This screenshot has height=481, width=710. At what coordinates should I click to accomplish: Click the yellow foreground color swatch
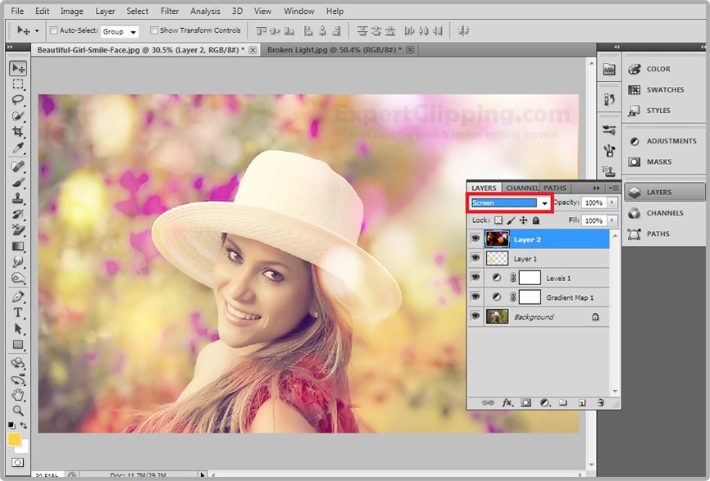click(x=15, y=440)
